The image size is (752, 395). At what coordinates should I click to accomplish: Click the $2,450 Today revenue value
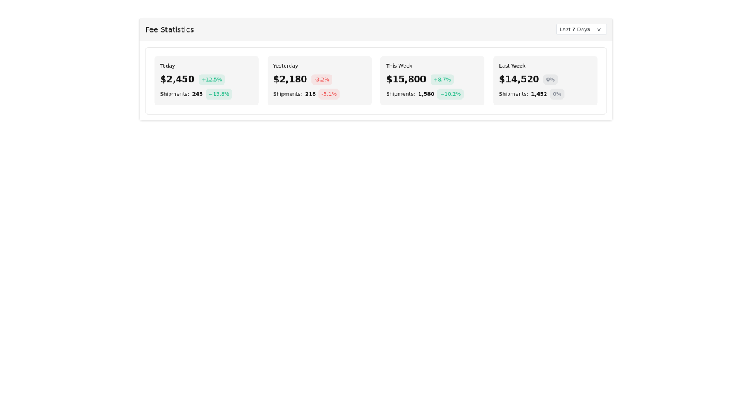(177, 79)
